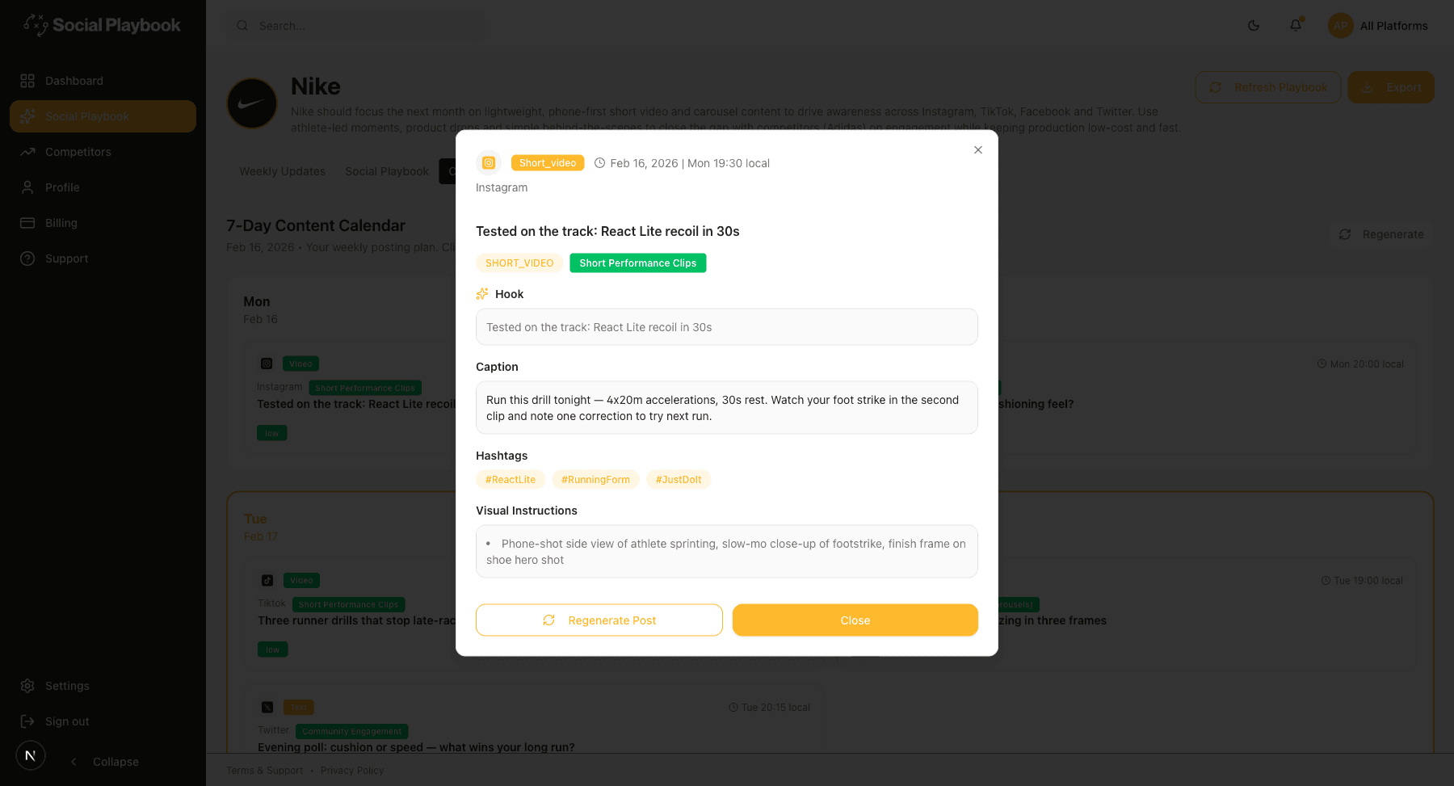Image resolution: width=1454 pixels, height=786 pixels.
Task: Click the Regenerate Post button
Action: pos(599,620)
